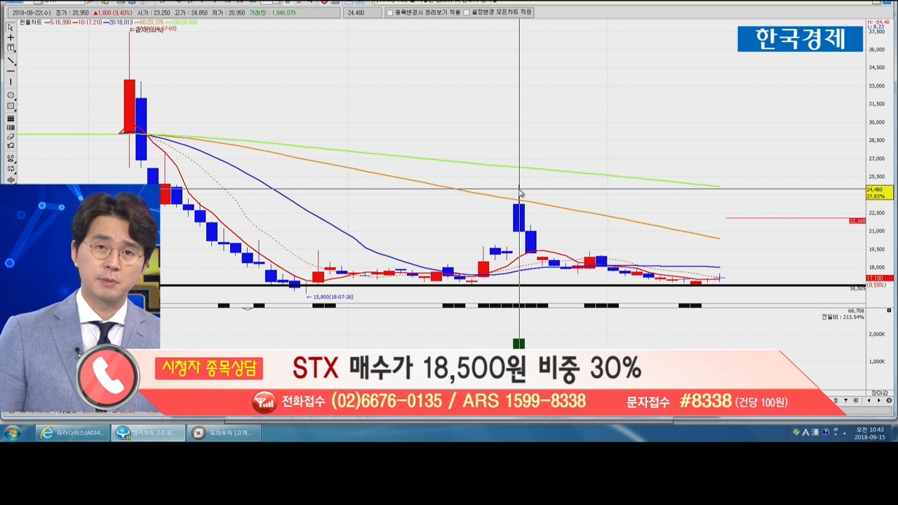Select the diagonal trend line tool
Image resolution: width=898 pixels, height=505 pixels.
[x=11, y=60]
